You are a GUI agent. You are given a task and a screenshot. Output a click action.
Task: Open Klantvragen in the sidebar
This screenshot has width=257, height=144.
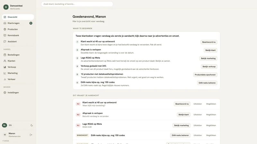(x=18, y=23)
